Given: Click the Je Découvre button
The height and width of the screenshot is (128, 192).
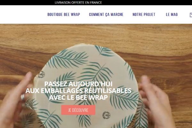Looking at the screenshot, I should coord(78,110).
